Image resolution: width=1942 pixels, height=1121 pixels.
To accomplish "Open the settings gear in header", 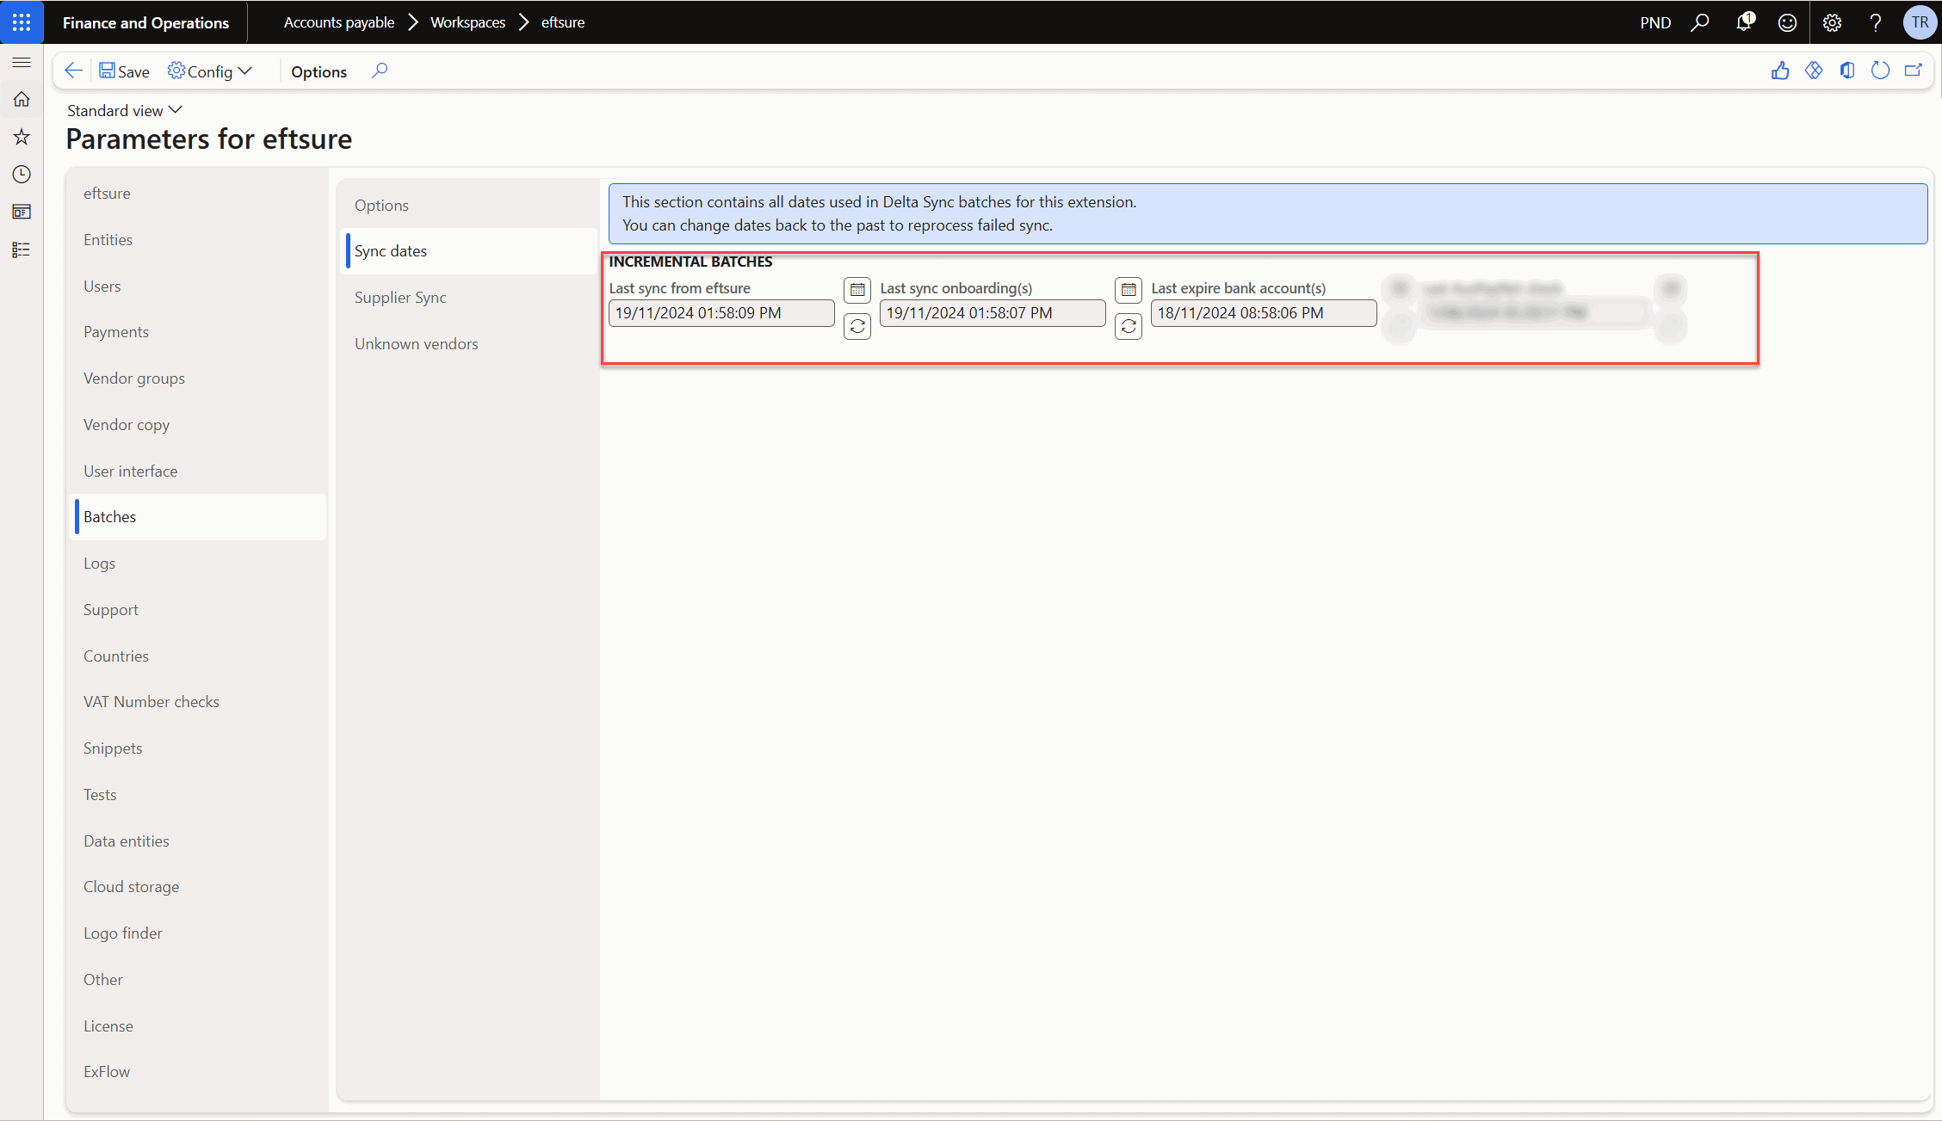I will (x=1832, y=22).
